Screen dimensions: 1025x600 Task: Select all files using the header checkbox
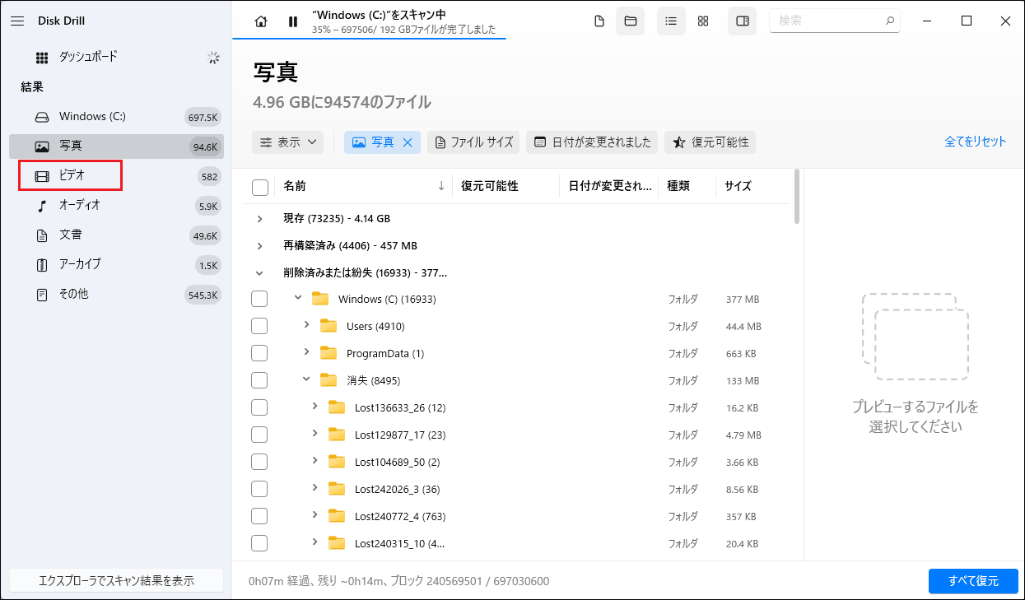[259, 186]
